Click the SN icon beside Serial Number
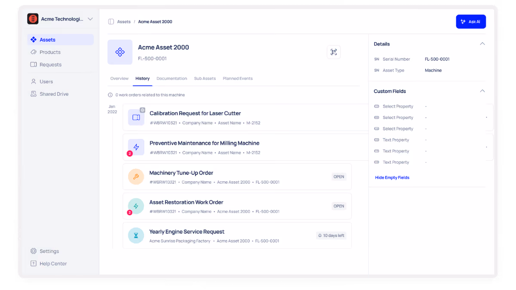This screenshot has width=516, height=290. [x=377, y=59]
